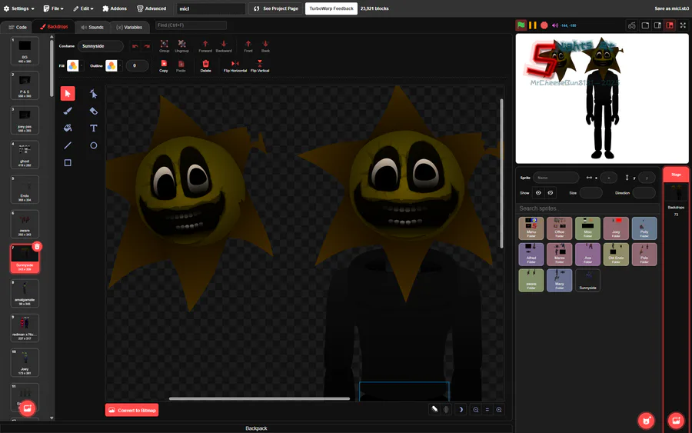Click the Delete trash icon in toolbar
The height and width of the screenshot is (433, 692).
[205, 66]
